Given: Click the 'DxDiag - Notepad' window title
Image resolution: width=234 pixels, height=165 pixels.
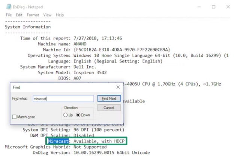Looking at the screenshot, I should point(28,7).
